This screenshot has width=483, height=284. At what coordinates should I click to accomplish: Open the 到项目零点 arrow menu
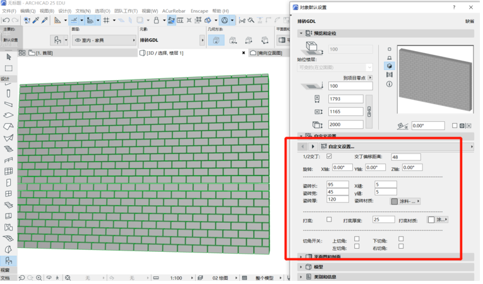(x=370, y=78)
